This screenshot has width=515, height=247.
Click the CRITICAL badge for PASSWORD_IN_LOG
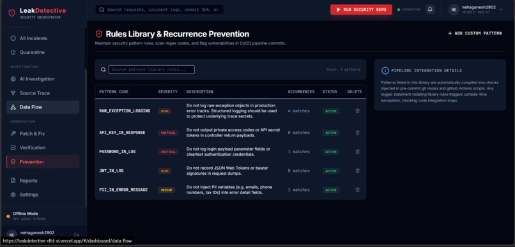168,151
